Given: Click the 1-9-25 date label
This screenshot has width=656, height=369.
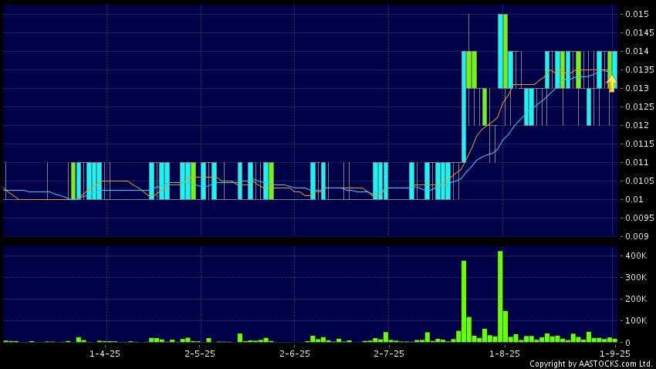Looking at the screenshot, I should click(615, 354).
